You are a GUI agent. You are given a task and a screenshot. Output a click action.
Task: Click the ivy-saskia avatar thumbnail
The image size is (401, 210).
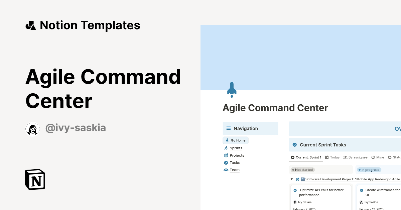(32, 129)
